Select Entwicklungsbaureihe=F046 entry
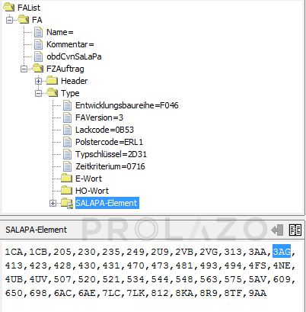Viewport: 306px width, 312px height. click(x=127, y=105)
